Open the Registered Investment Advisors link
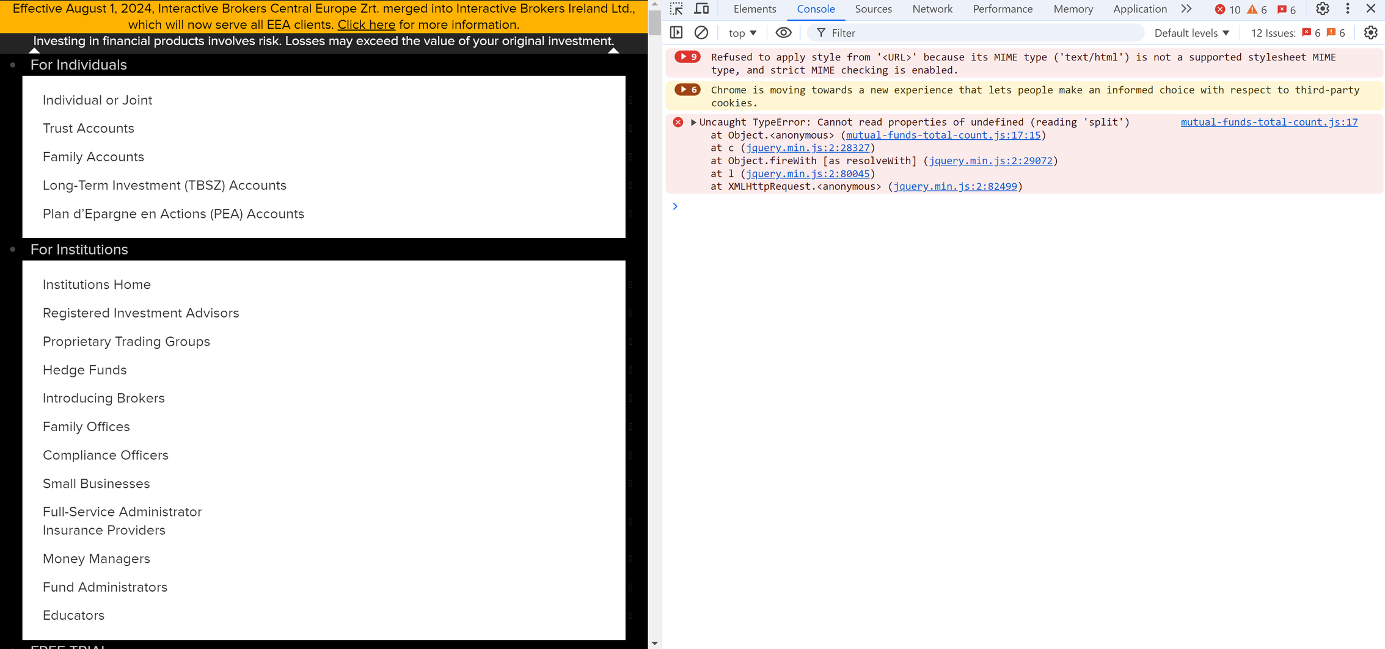This screenshot has width=1385, height=649. (141, 313)
